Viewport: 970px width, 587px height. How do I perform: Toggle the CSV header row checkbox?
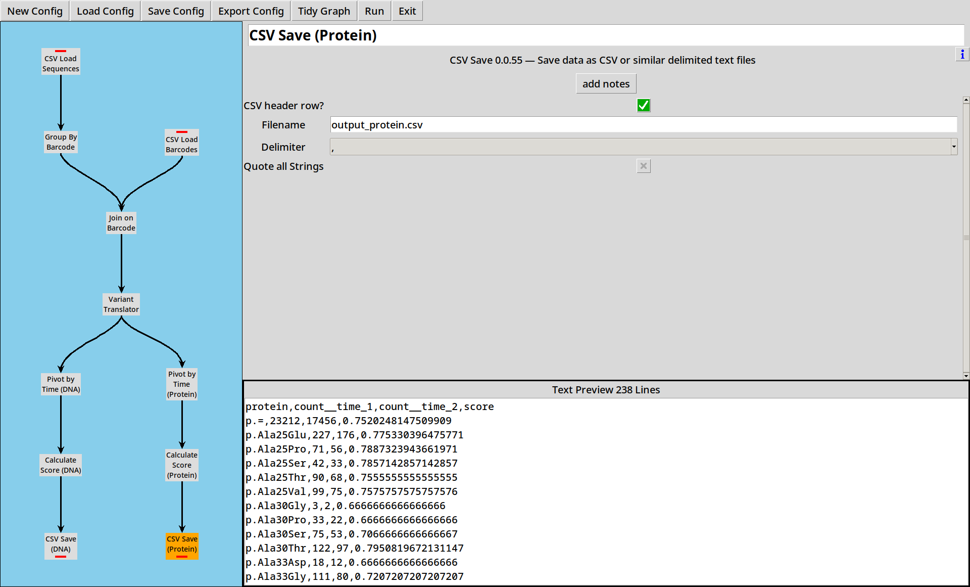[x=644, y=105]
